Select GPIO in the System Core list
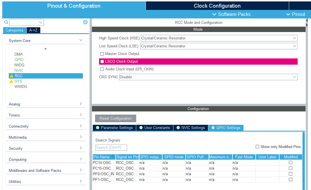The width and height of the screenshot is (311, 190). pos(19,60)
